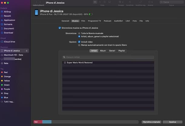Show the Generi list segment

tap(112, 51)
